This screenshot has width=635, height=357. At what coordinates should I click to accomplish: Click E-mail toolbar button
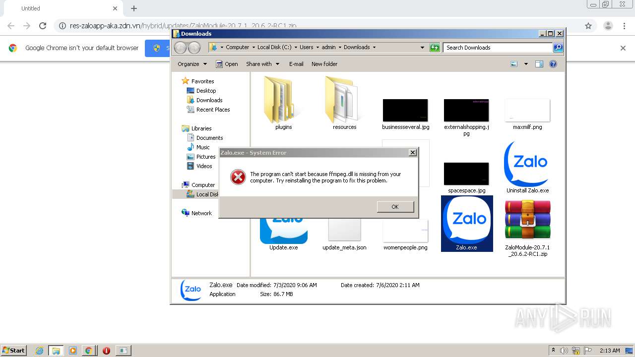pyautogui.click(x=296, y=64)
